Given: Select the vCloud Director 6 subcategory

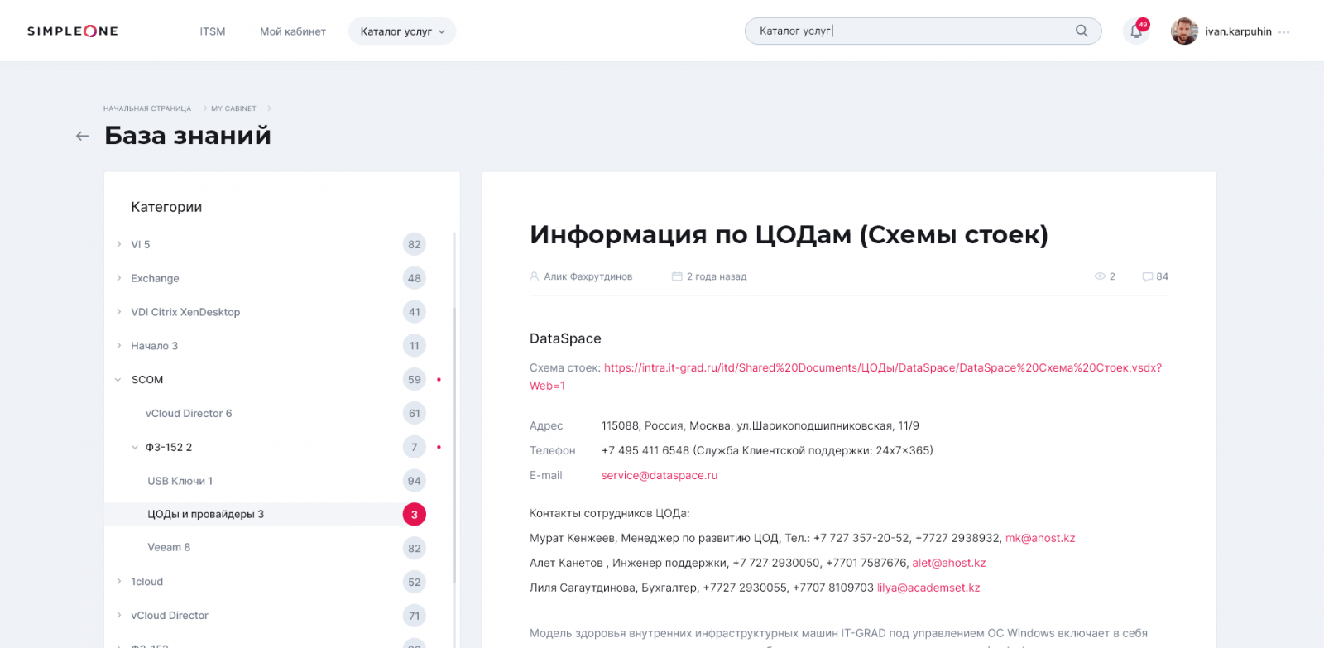Looking at the screenshot, I should tap(189, 414).
